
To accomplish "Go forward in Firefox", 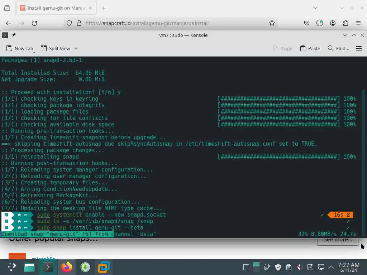I will point(22,23).
